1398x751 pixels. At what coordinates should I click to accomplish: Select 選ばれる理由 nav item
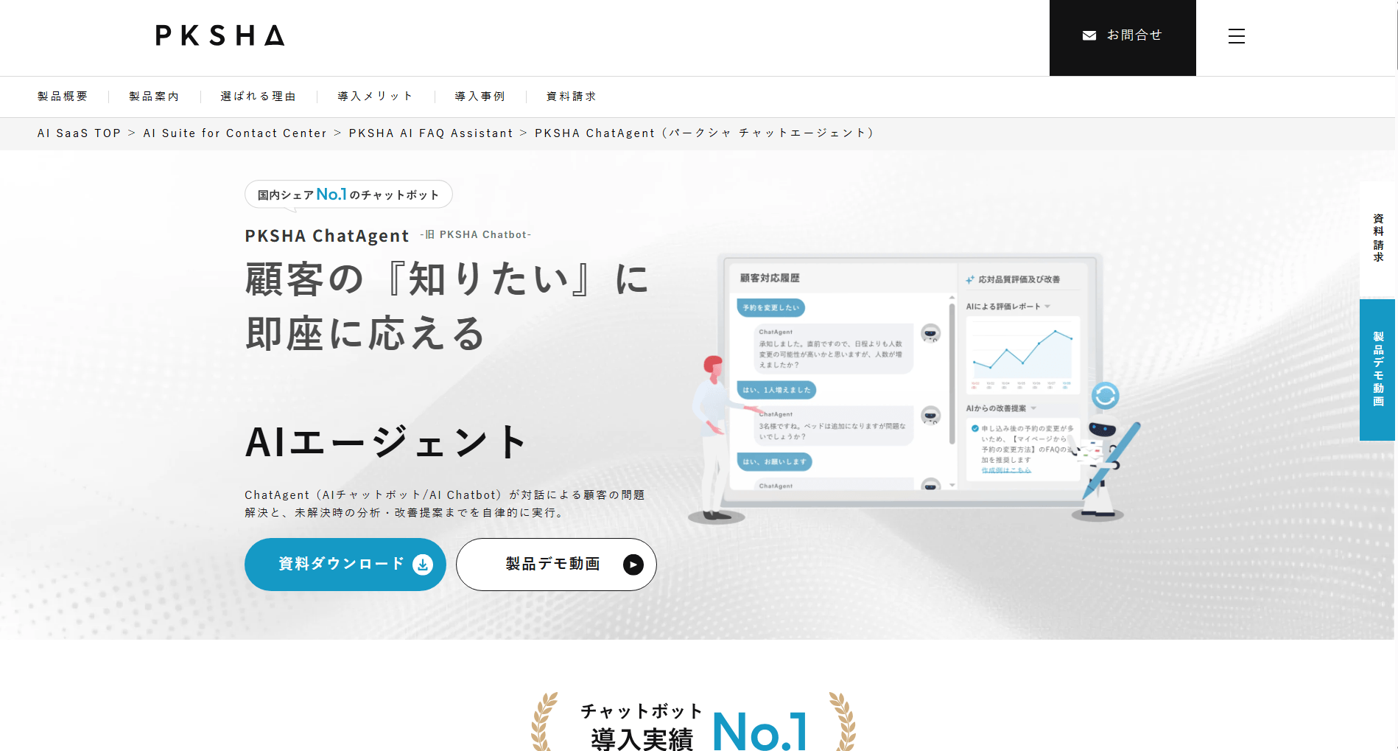click(x=259, y=97)
